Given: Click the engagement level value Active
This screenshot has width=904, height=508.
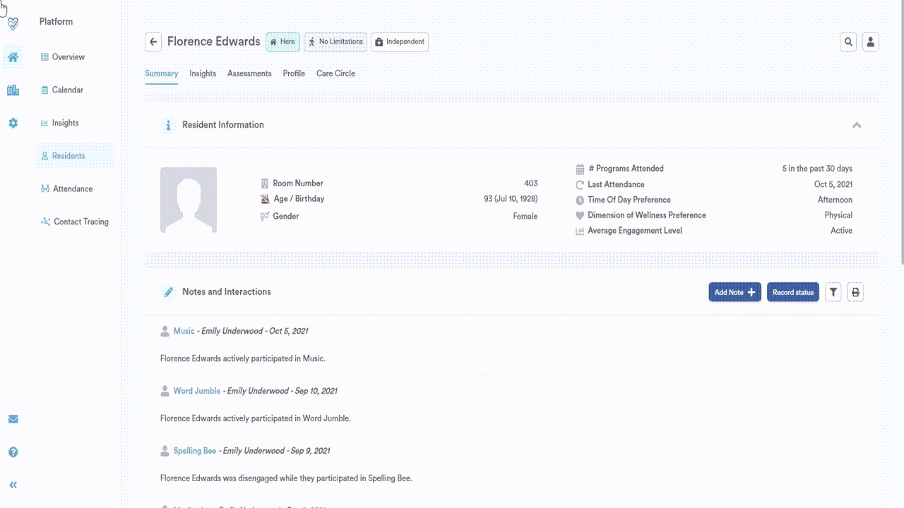Looking at the screenshot, I should [x=841, y=231].
